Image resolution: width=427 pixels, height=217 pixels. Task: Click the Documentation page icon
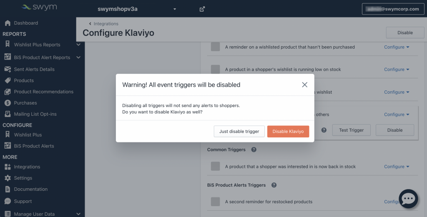click(x=8, y=189)
